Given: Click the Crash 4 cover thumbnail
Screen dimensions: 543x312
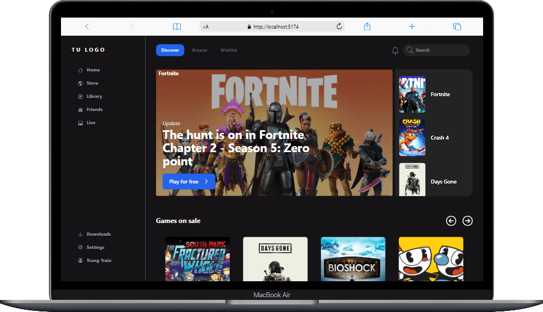Looking at the screenshot, I should pyautogui.click(x=412, y=137).
